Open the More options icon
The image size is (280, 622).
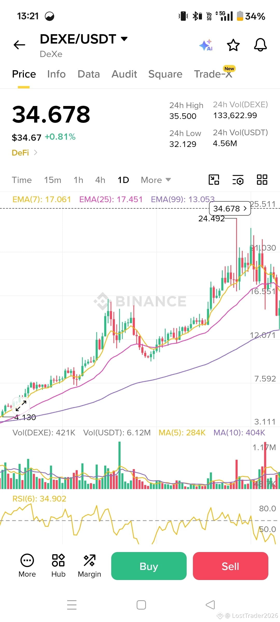[27, 566]
